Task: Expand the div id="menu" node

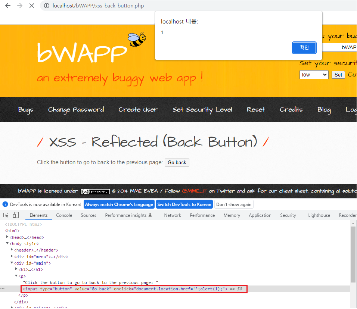Action: tap(12, 256)
